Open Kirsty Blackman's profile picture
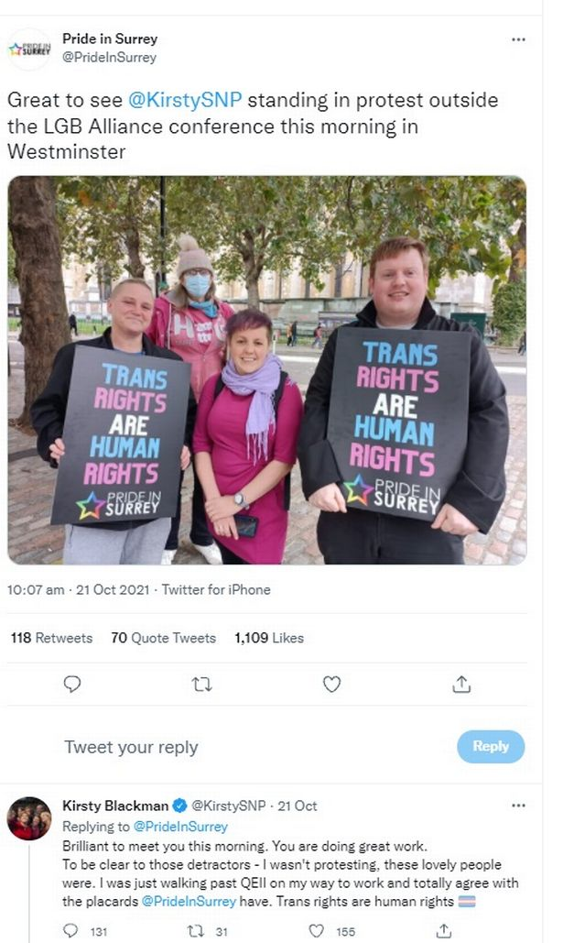Viewport: 563px width, 943px height. click(29, 818)
